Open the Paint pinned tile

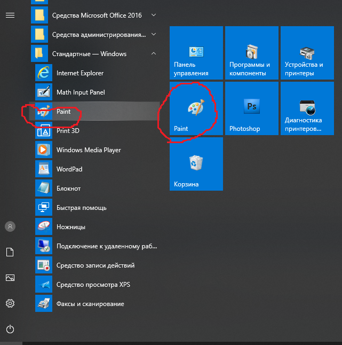pos(196,108)
